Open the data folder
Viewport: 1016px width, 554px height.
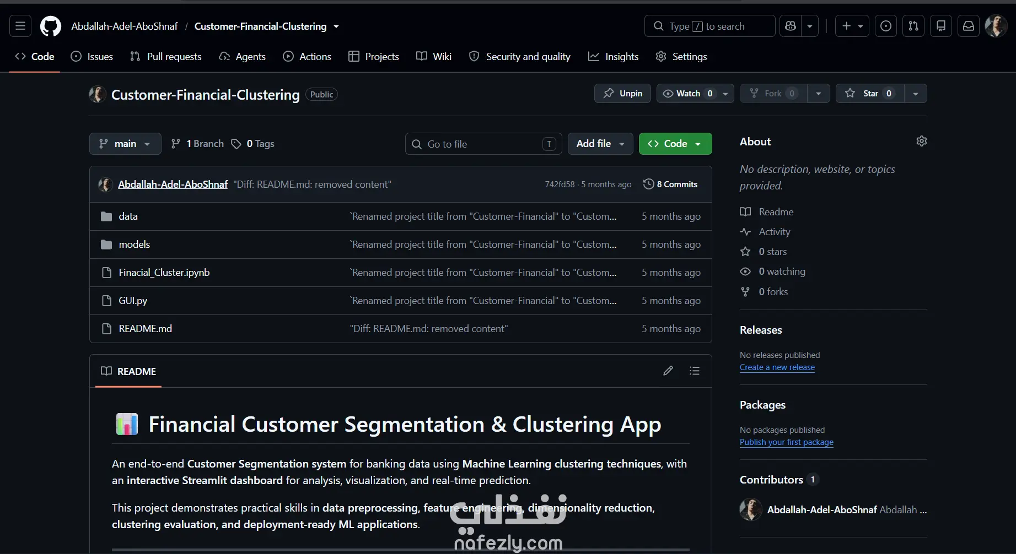(128, 216)
